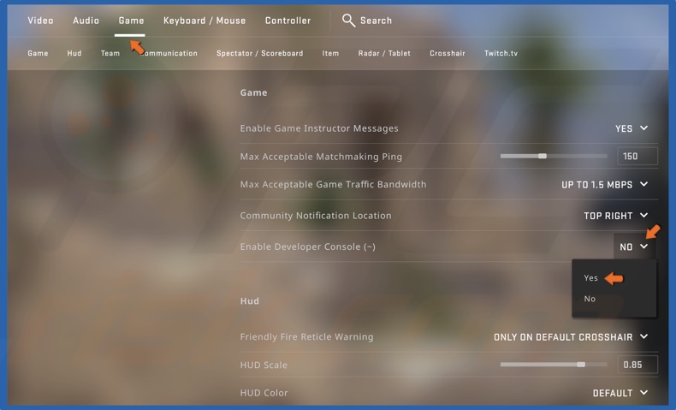Adjust the HUD Scale slider
Viewport: 676px width, 410px height.
click(554, 365)
